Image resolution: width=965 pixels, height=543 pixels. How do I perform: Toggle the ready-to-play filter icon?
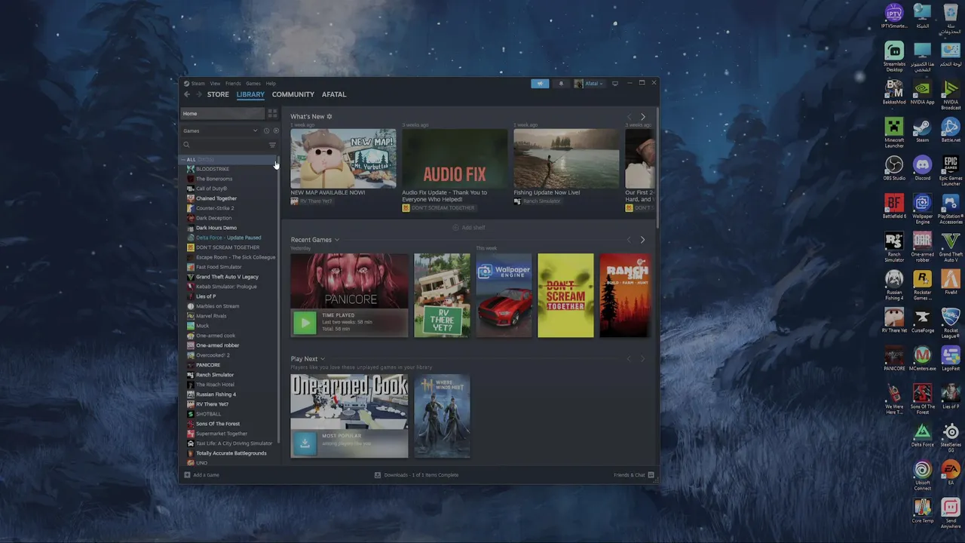[276, 131]
